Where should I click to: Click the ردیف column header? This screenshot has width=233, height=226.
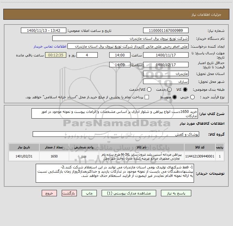pyautogui.click(x=220, y=147)
